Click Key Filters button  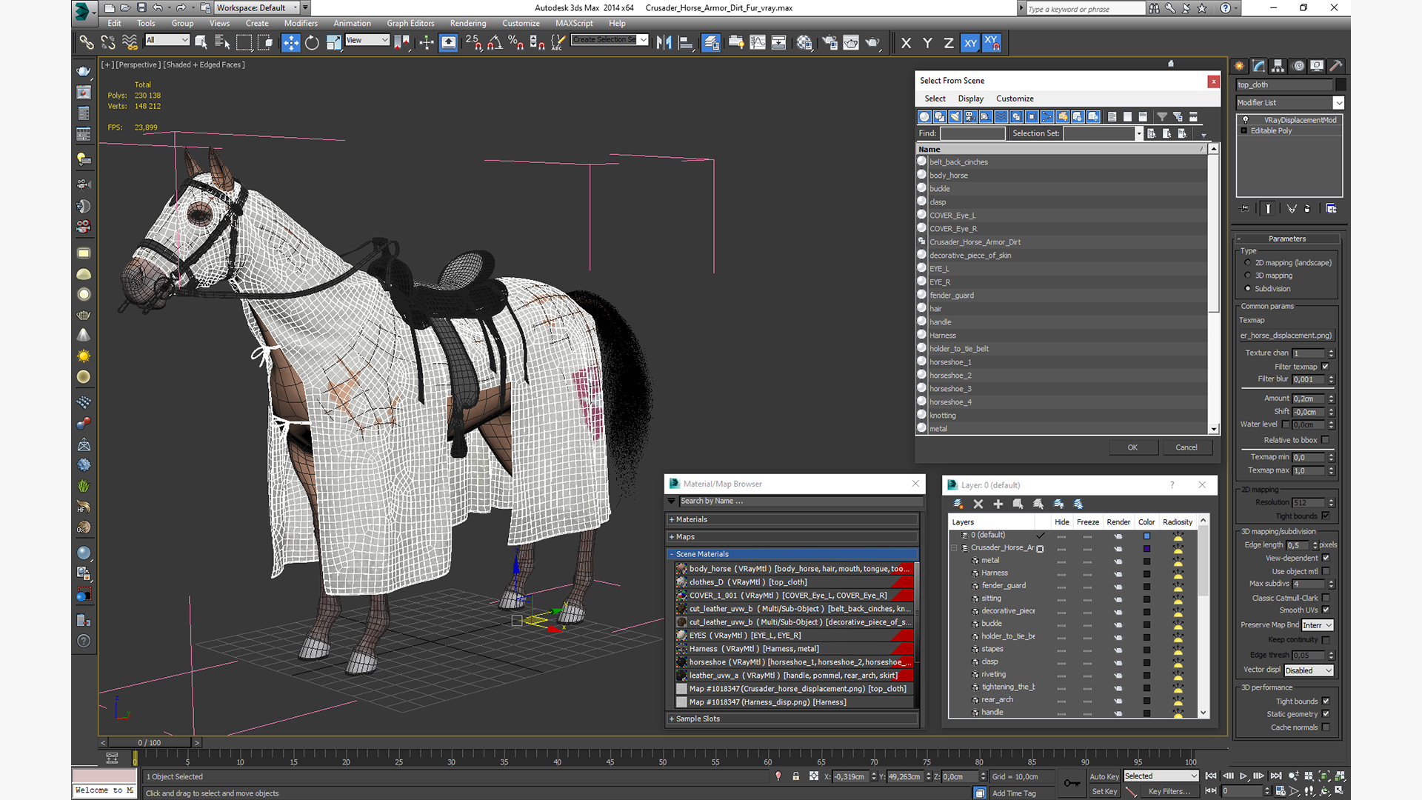click(x=1169, y=791)
